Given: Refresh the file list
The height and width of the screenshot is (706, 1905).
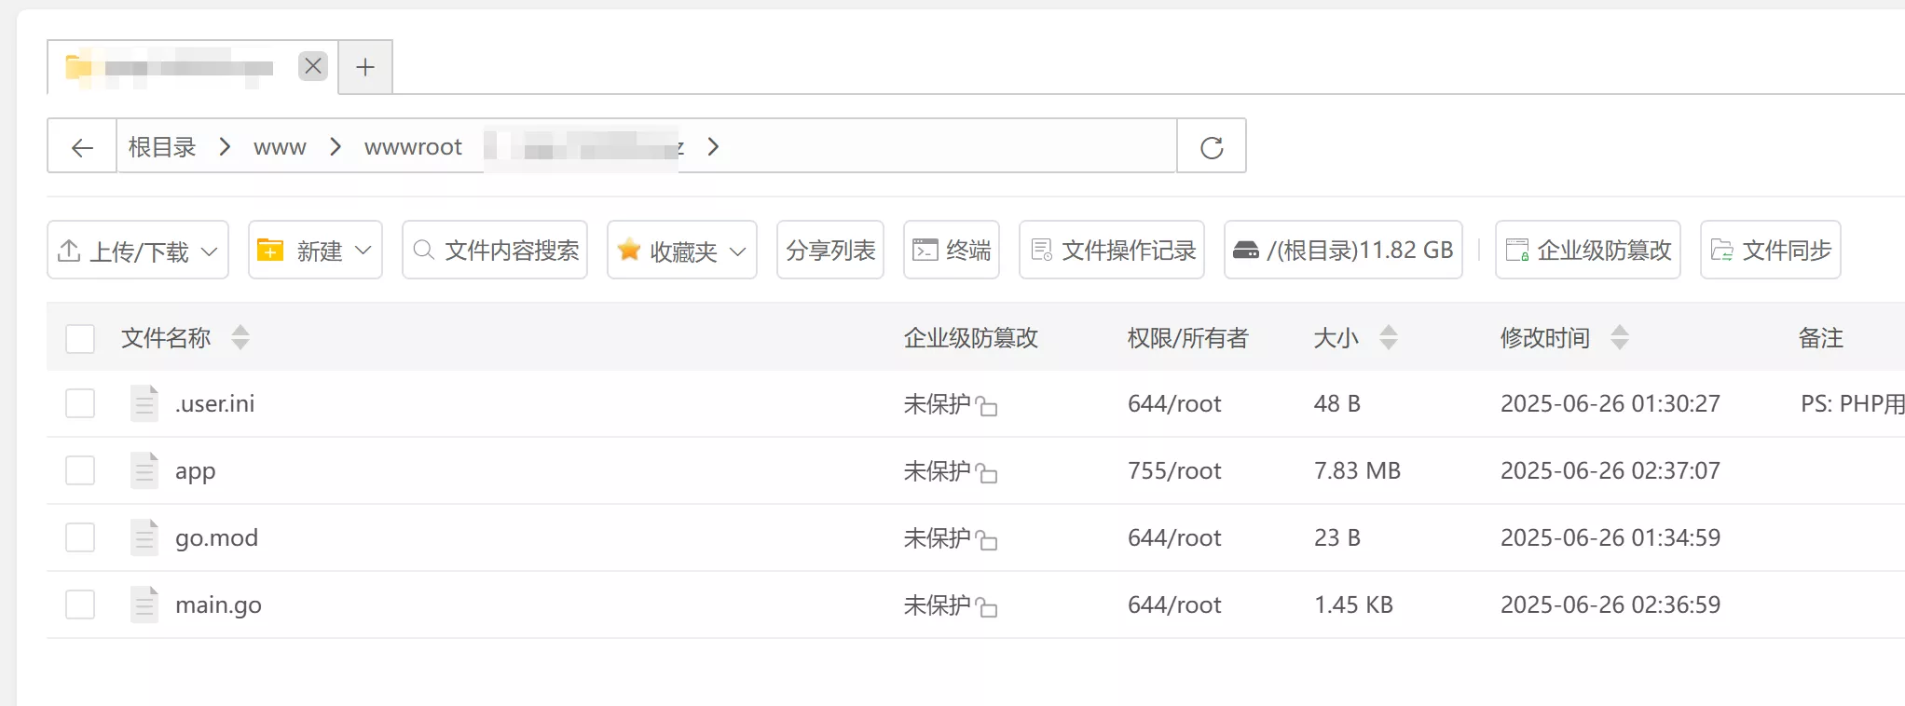Looking at the screenshot, I should [x=1212, y=146].
